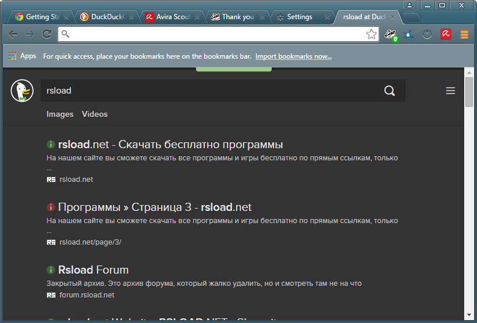Open a new tab with the new tab button
The width and height of the screenshot is (477, 323).
(x=412, y=17)
